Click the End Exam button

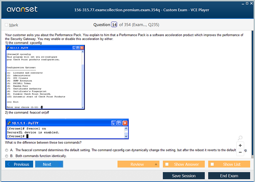[229, 176]
